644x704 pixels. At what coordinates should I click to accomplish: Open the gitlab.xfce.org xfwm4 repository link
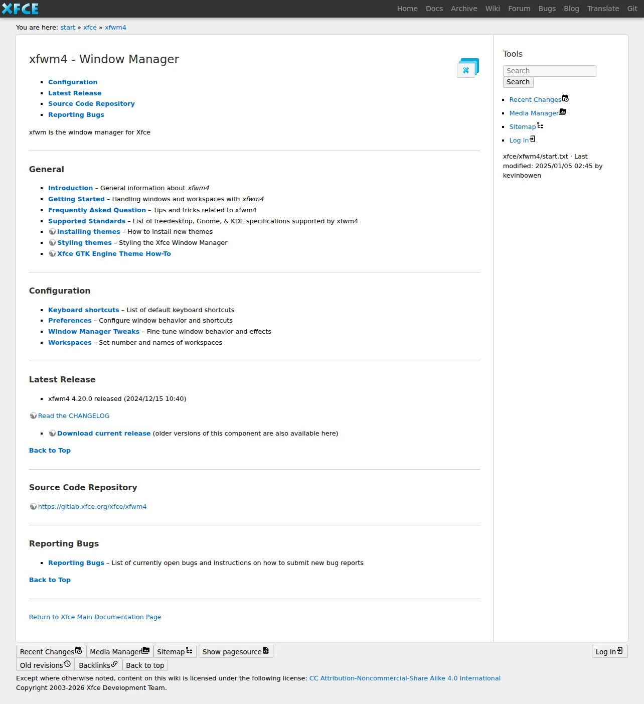click(92, 506)
